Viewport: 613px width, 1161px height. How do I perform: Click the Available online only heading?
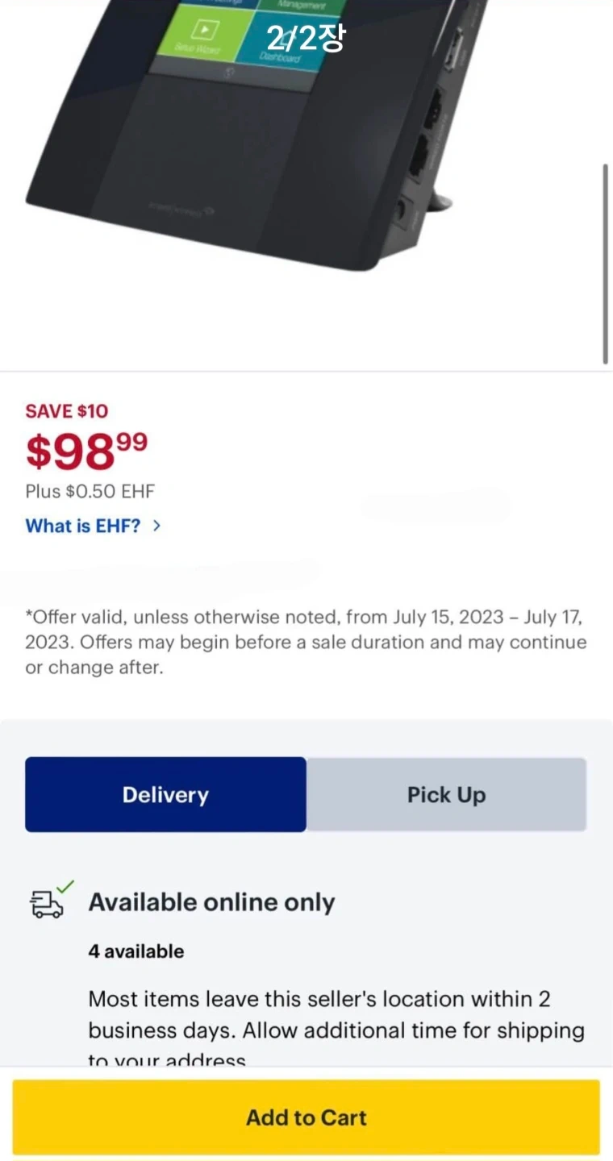[x=211, y=902]
